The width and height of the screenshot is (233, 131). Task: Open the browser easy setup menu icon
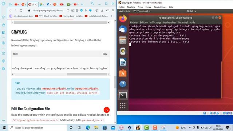113,11
